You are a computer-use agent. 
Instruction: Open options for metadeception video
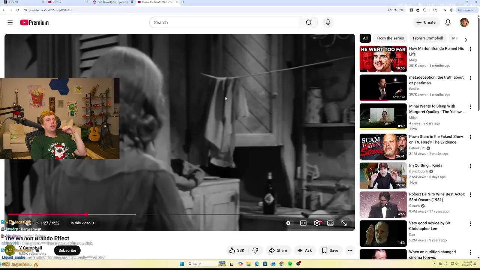click(x=470, y=78)
